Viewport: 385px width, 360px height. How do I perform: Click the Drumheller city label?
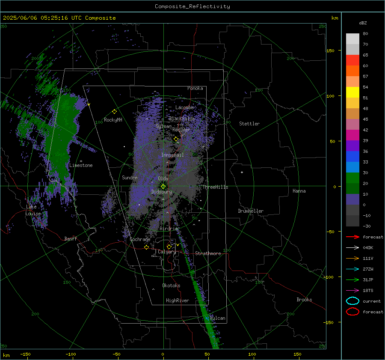pos(251,211)
